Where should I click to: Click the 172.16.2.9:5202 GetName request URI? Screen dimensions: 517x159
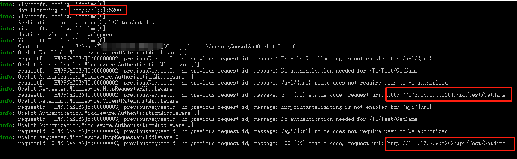tap(446, 143)
